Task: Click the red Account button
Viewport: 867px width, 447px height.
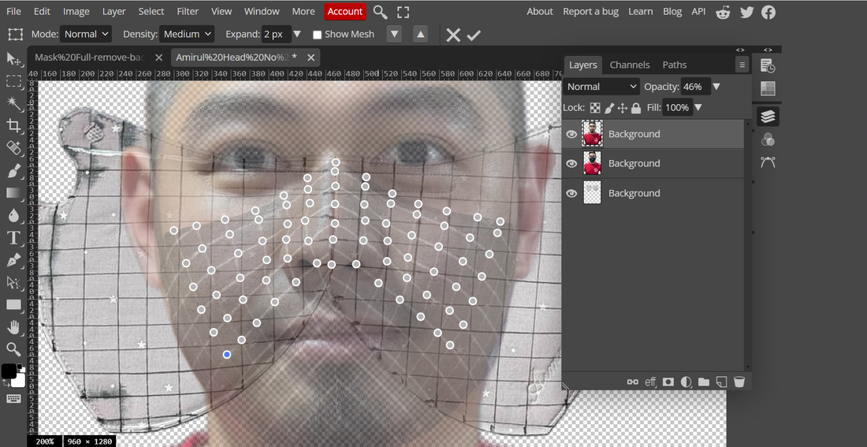Action: 345,12
